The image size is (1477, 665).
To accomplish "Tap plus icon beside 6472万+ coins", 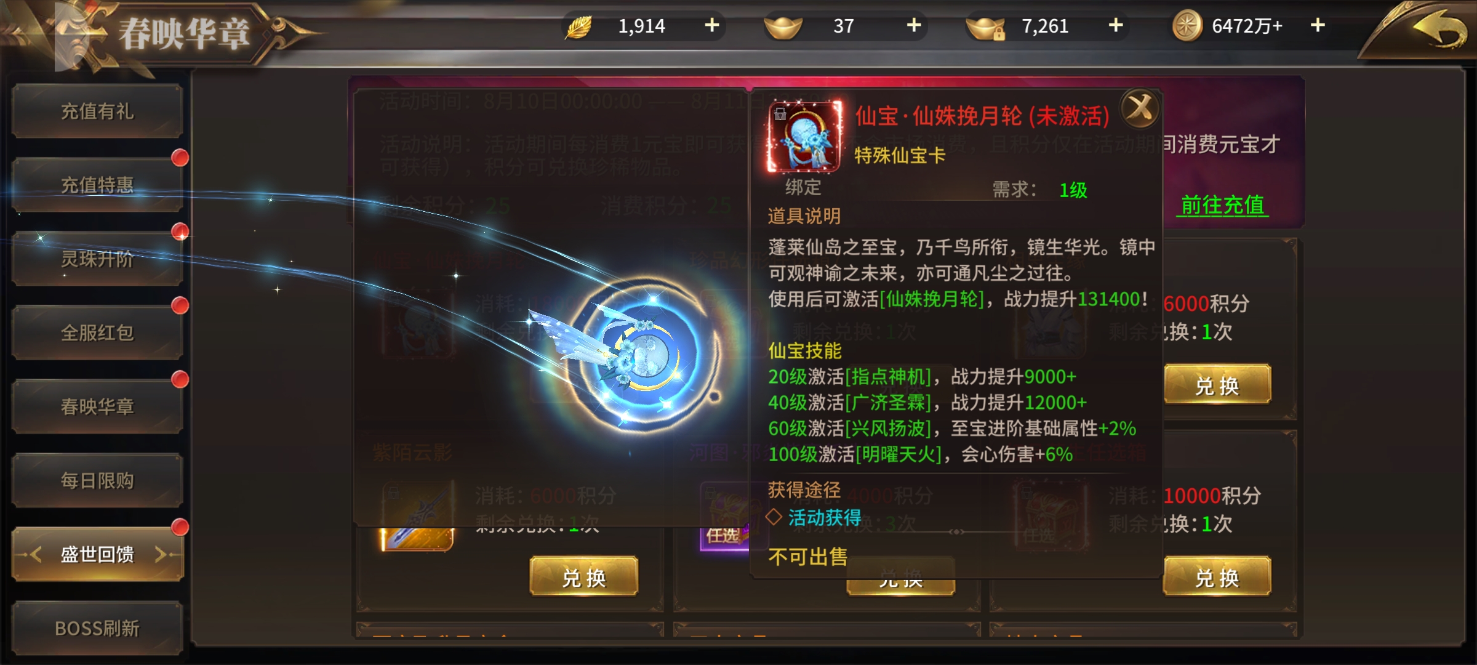I will pos(1318,25).
